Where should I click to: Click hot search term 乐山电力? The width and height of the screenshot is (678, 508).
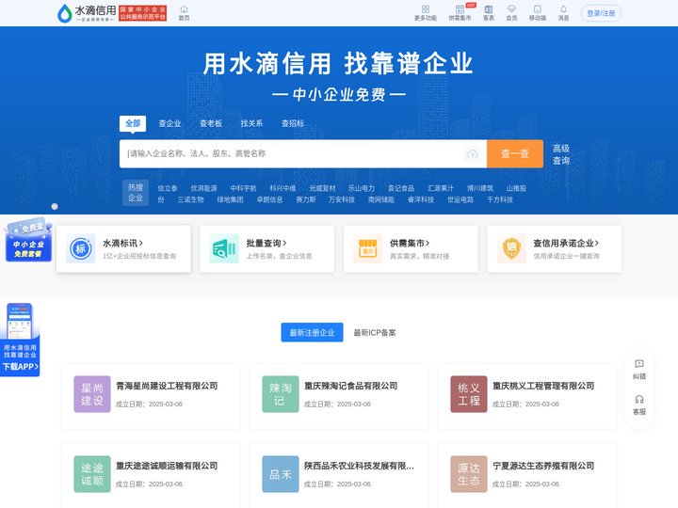362,188
